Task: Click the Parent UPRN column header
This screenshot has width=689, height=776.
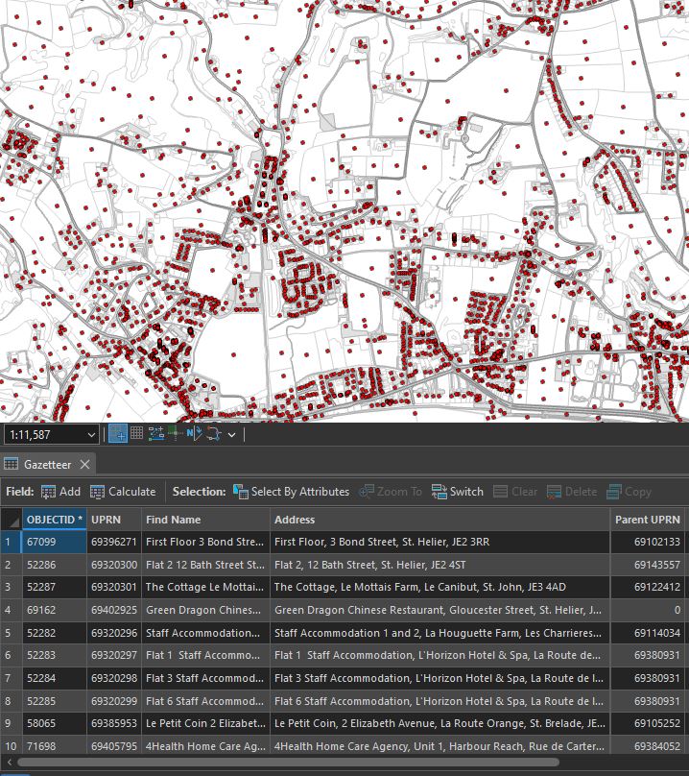Action: click(647, 520)
